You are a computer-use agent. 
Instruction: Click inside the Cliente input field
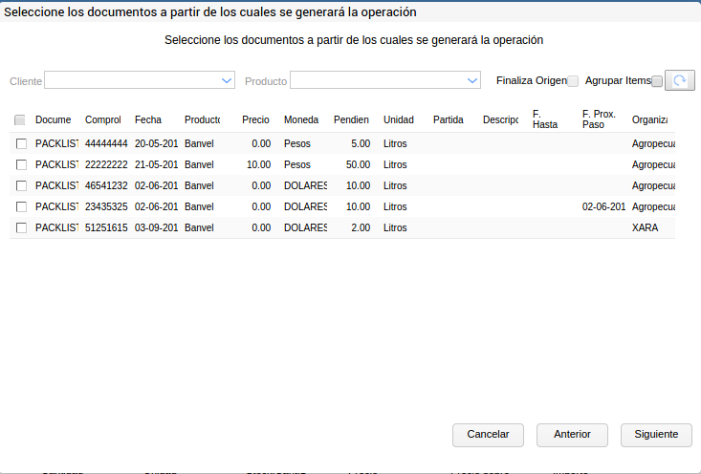coord(132,81)
